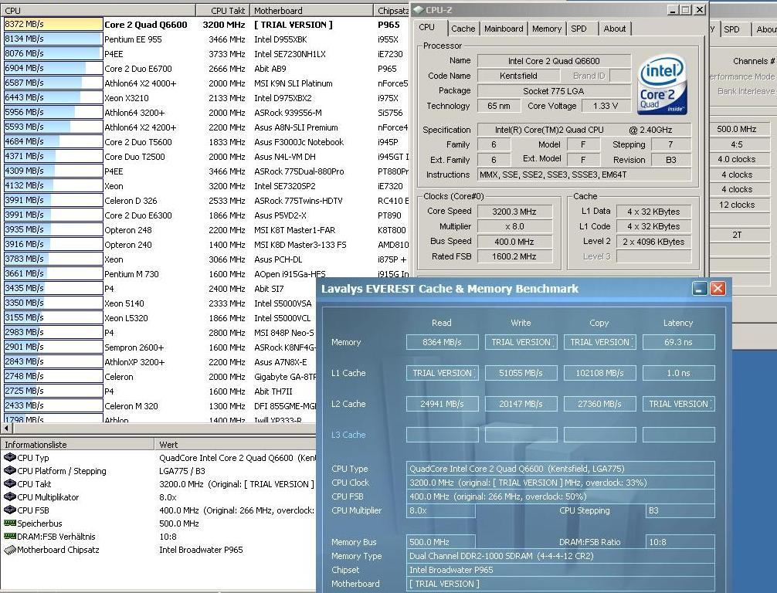Click the Bus Speed value 400.0 MHz
777x593 pixels.
[514, 241]
